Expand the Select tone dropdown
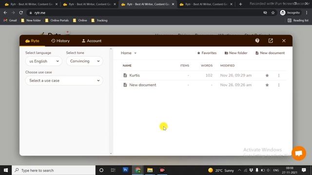This screenshot has height=175, width=312. [x=84, y=61]
